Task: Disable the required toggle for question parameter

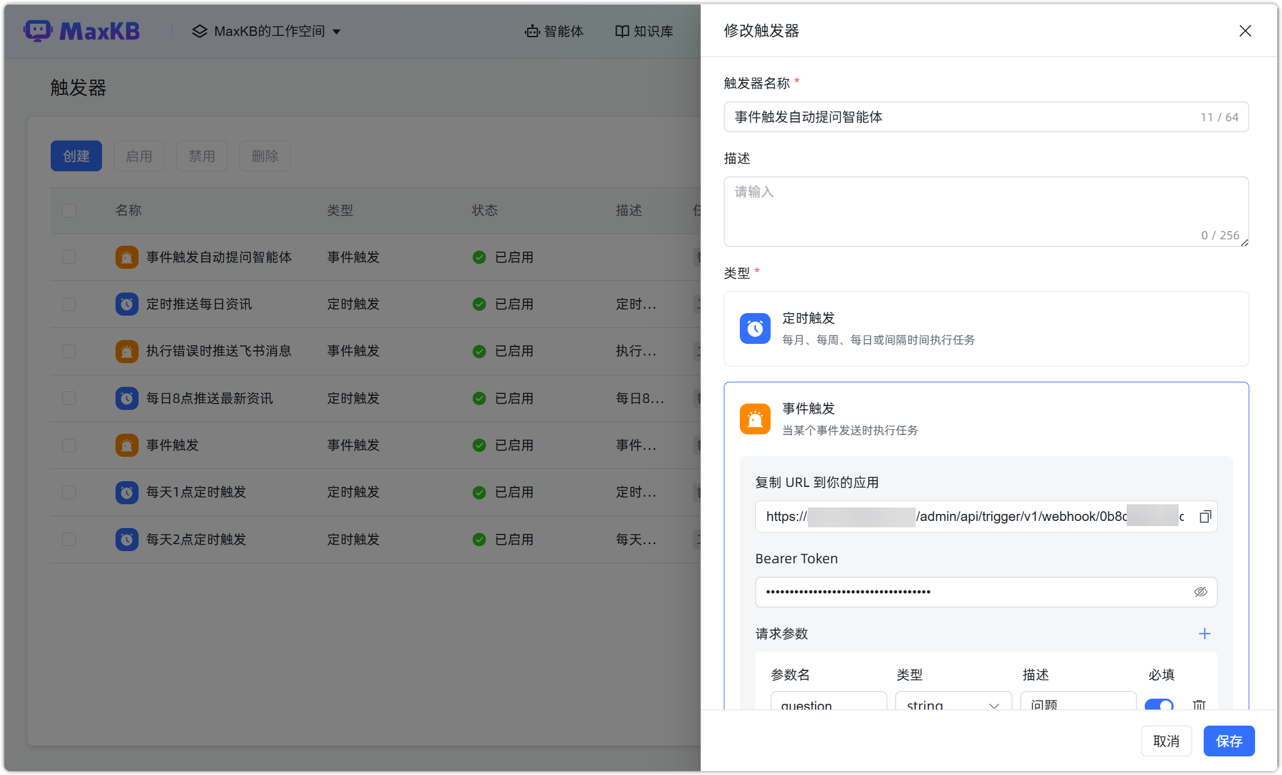Action: pos(1159,705)
